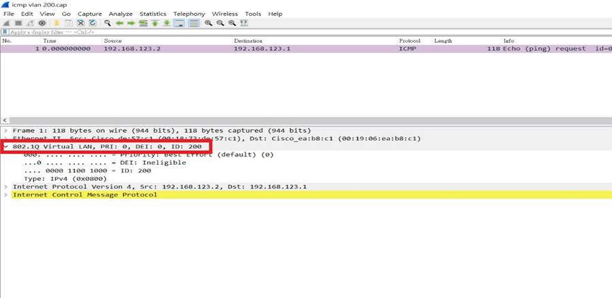
Task: Open the Tools menu
Action: point(253,14)
